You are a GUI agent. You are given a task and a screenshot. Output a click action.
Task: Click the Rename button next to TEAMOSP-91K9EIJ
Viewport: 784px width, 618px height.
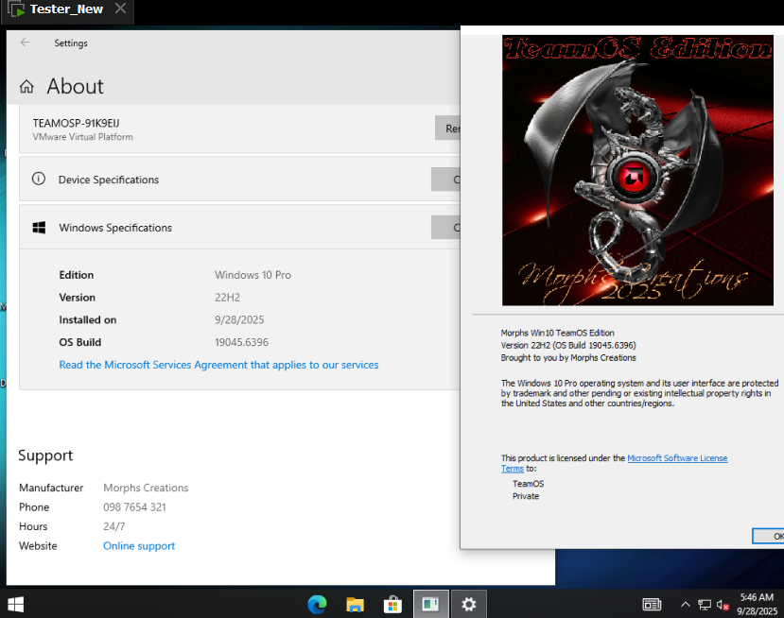447,129
